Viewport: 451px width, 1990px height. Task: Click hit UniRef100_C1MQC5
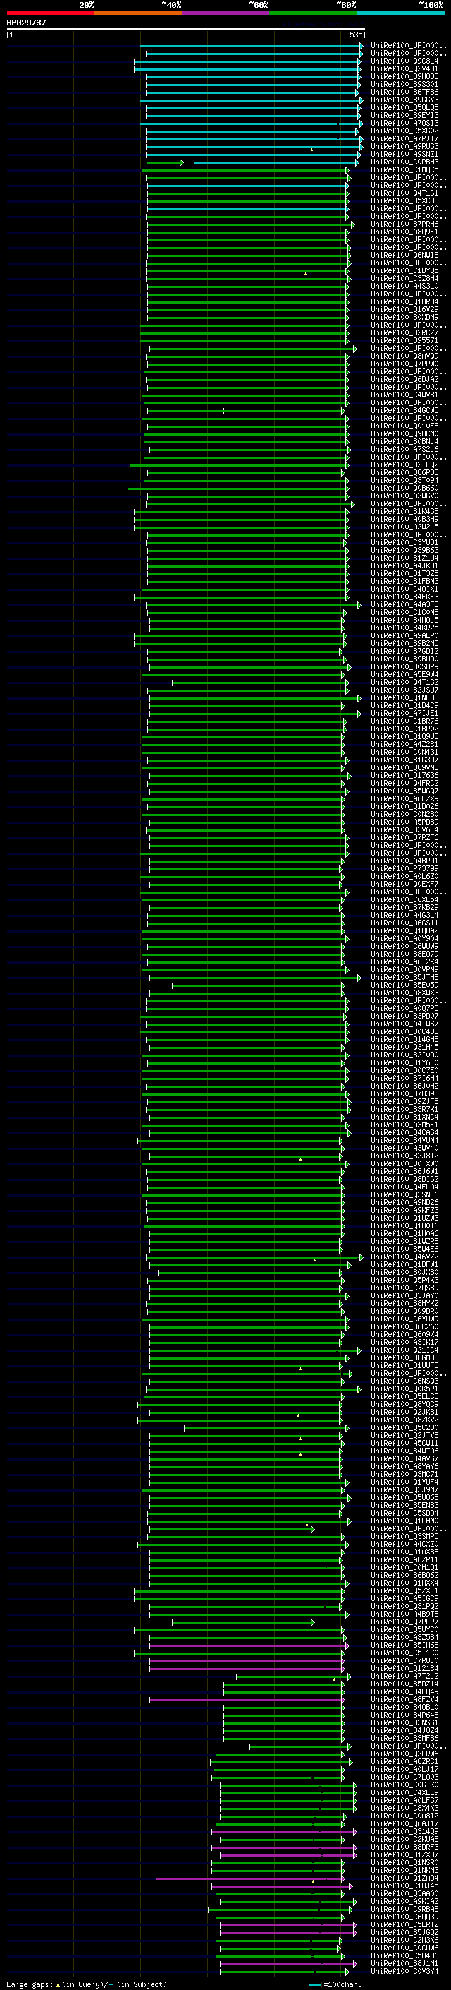(x=404, y=170)
